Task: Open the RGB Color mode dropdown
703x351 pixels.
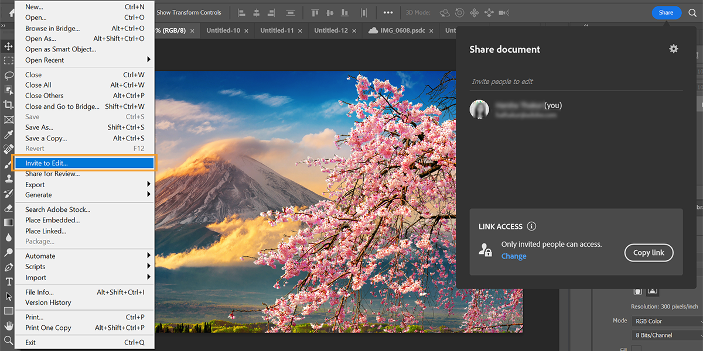Action: tap(667, 321)
